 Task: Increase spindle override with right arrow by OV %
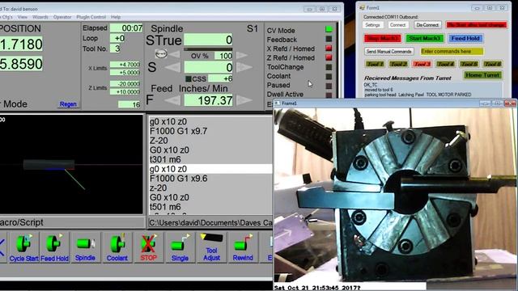pos(241,55)
